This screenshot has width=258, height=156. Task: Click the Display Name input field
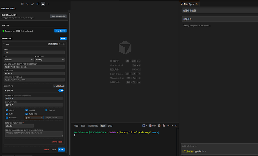click(x=34, y=105)
